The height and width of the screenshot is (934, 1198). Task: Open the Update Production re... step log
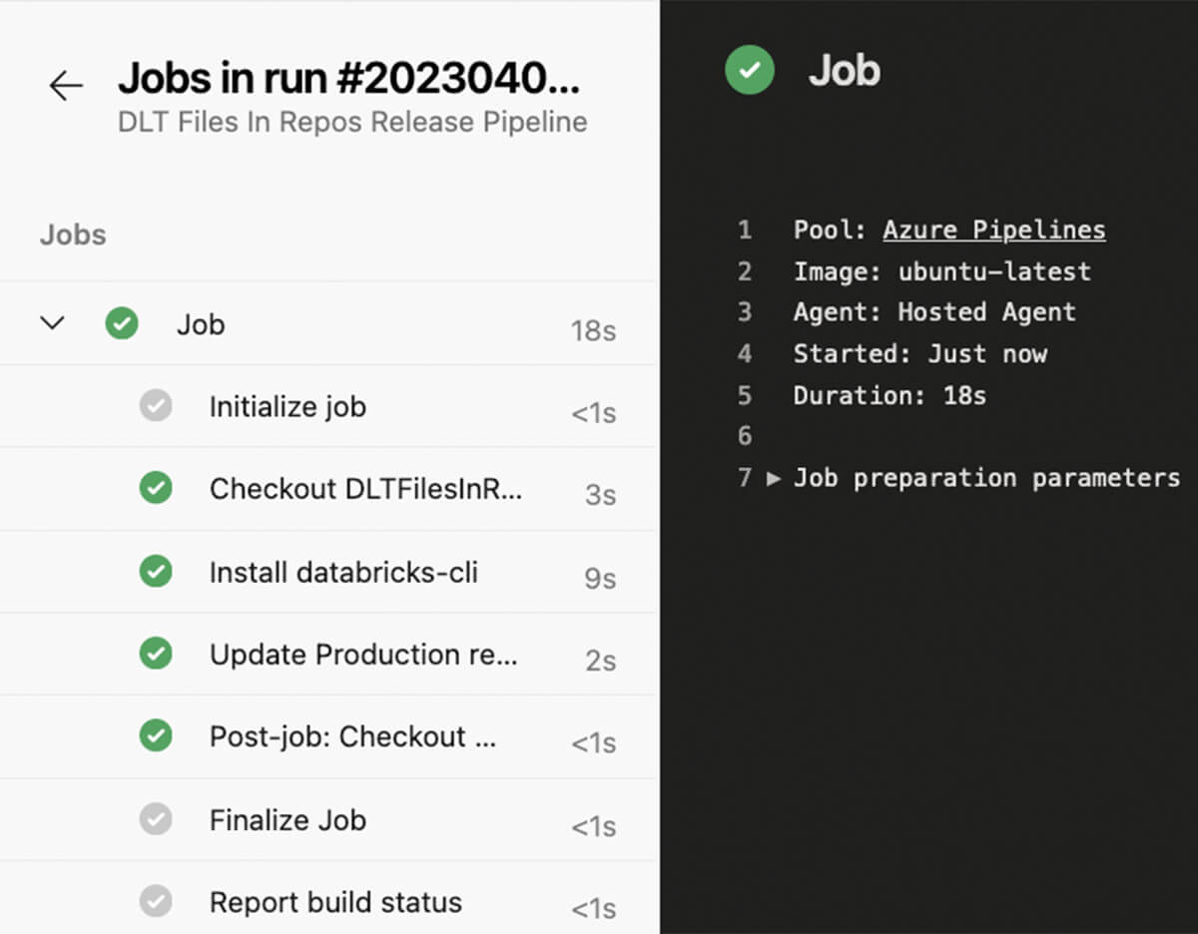(363, 655)
